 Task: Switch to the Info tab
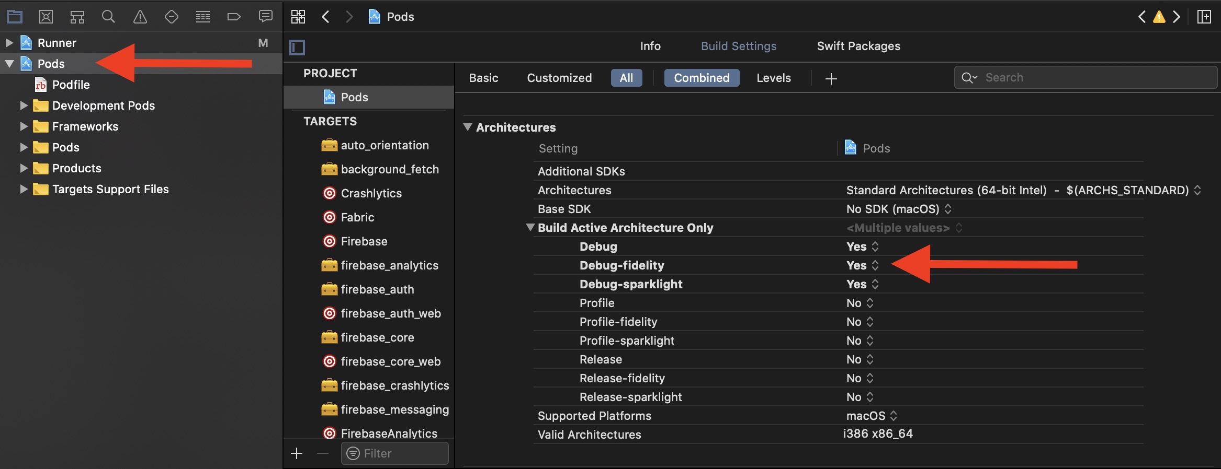[x=650, y=46]
